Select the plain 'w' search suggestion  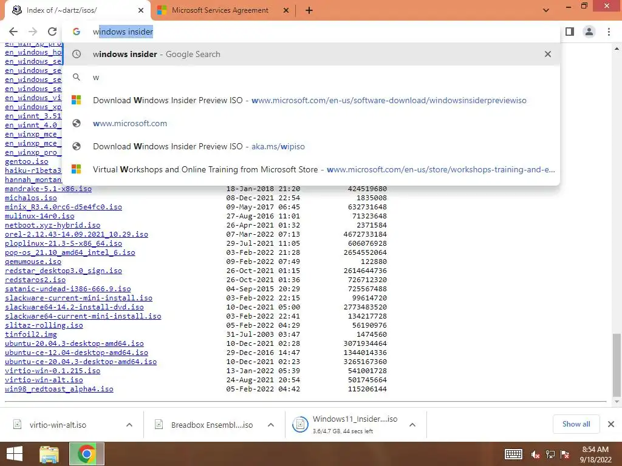coord(311,77)
